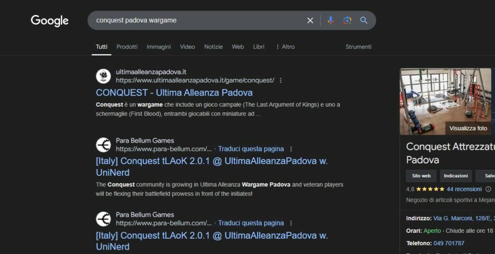
Task: Open the Libri tab
Action: [259, 47]
